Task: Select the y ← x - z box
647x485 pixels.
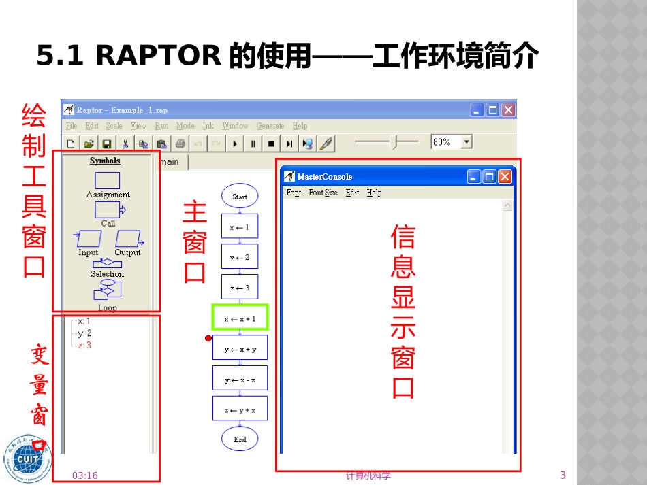Action: pyautogui.click(x=240, y=379)
